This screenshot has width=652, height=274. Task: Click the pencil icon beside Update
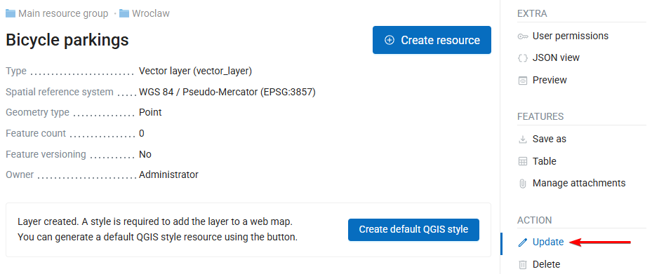click(523, 242)
